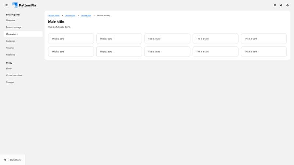Navigate to Instances in sidebar
The image size is (294, 165).
(x=11, y=41)
